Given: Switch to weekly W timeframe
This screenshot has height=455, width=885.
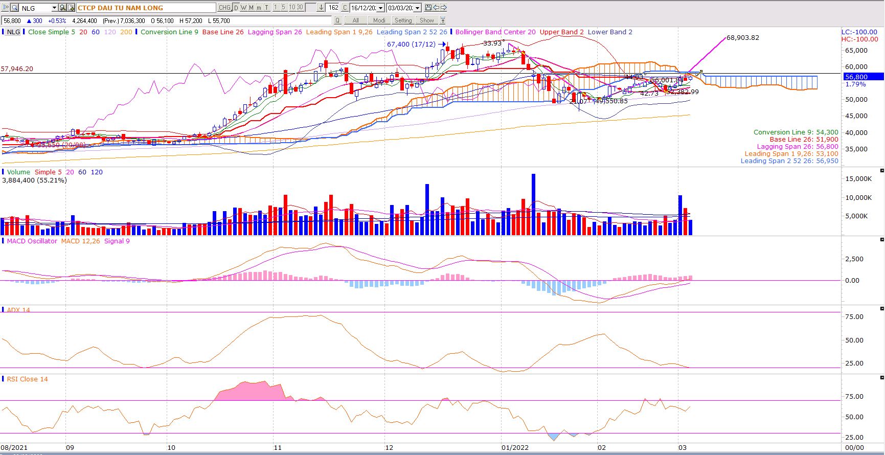Looking at the screenshot, I should (244, 8).
